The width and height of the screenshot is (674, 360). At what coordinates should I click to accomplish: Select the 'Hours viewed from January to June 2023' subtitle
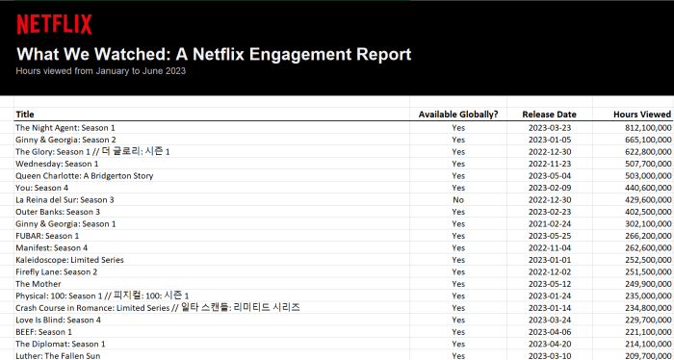100,71
